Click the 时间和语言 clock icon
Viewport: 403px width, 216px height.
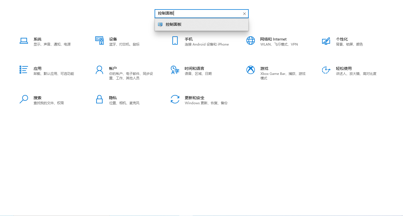pyautogui.click(x=175, y=70)
